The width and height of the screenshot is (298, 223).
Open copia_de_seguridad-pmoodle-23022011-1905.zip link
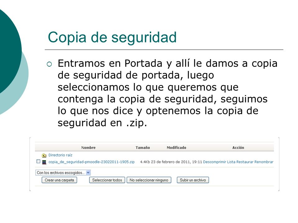91,162
